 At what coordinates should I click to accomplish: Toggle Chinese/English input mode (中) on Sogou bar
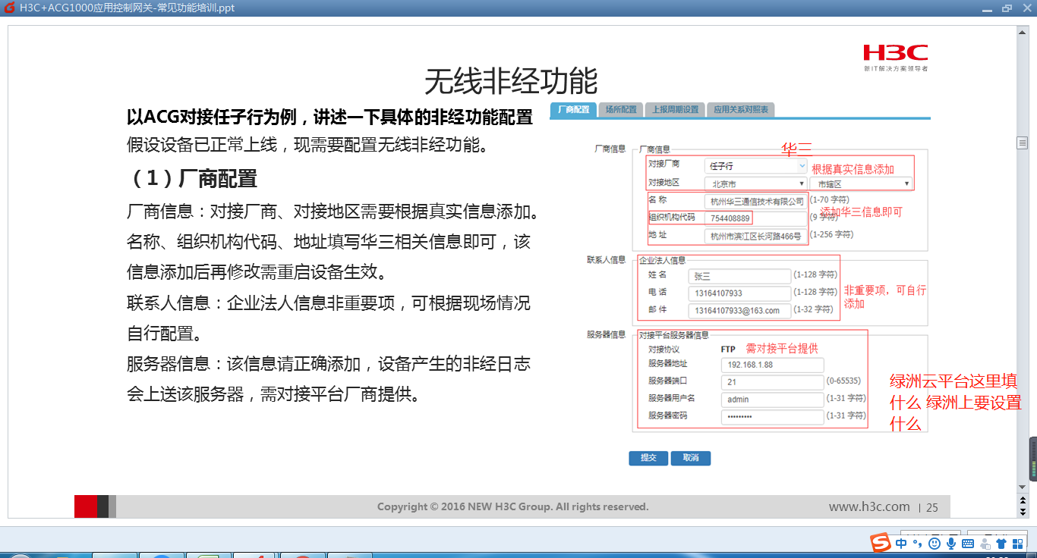click(x=901, y=544)
